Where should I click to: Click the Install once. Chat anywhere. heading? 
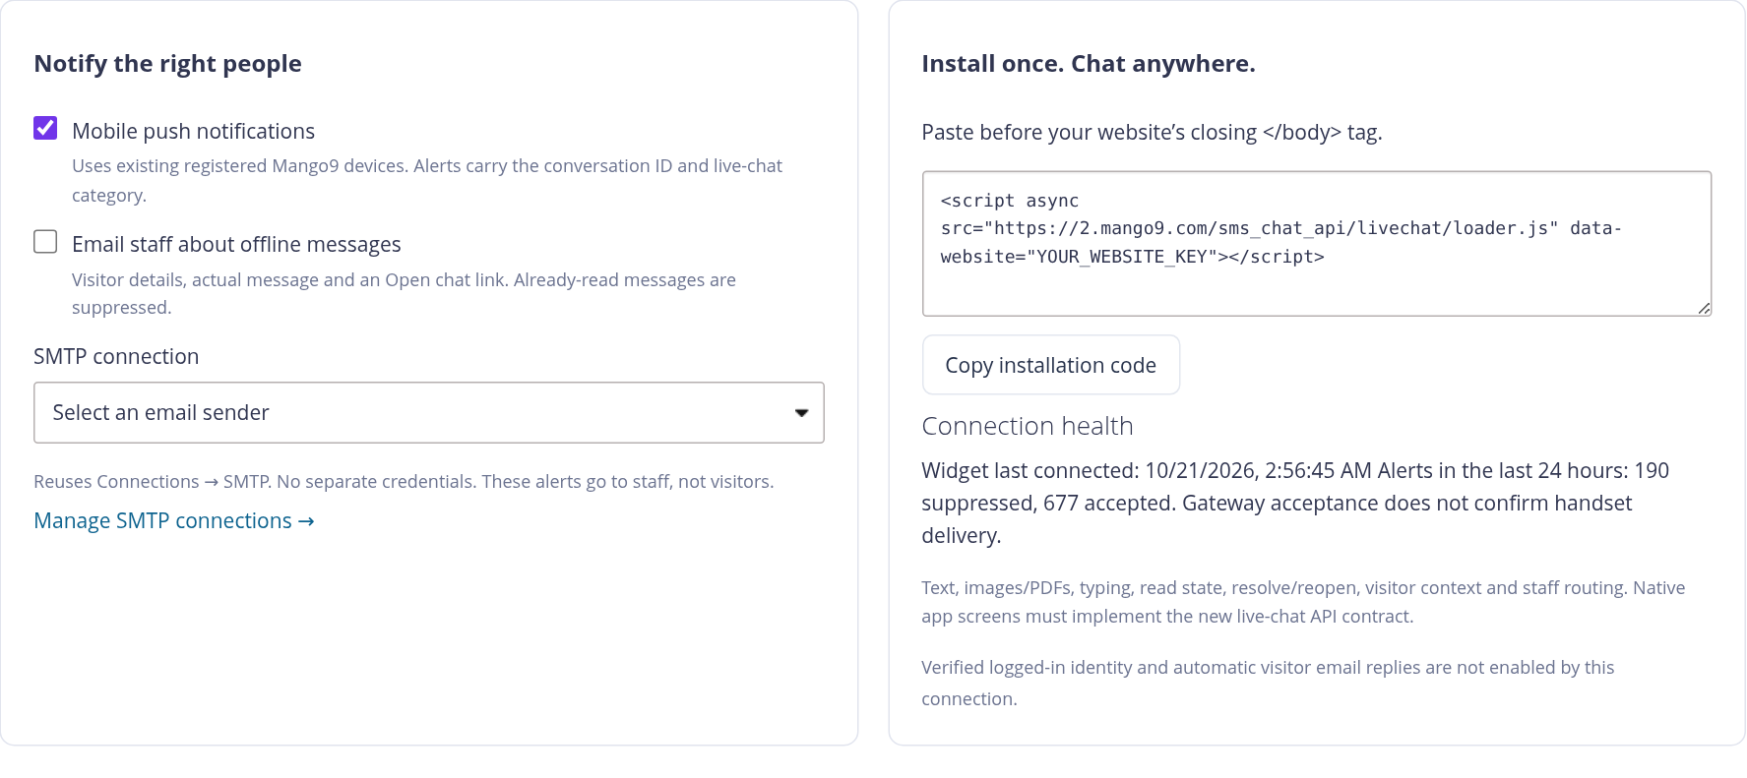coord(1089,64)
